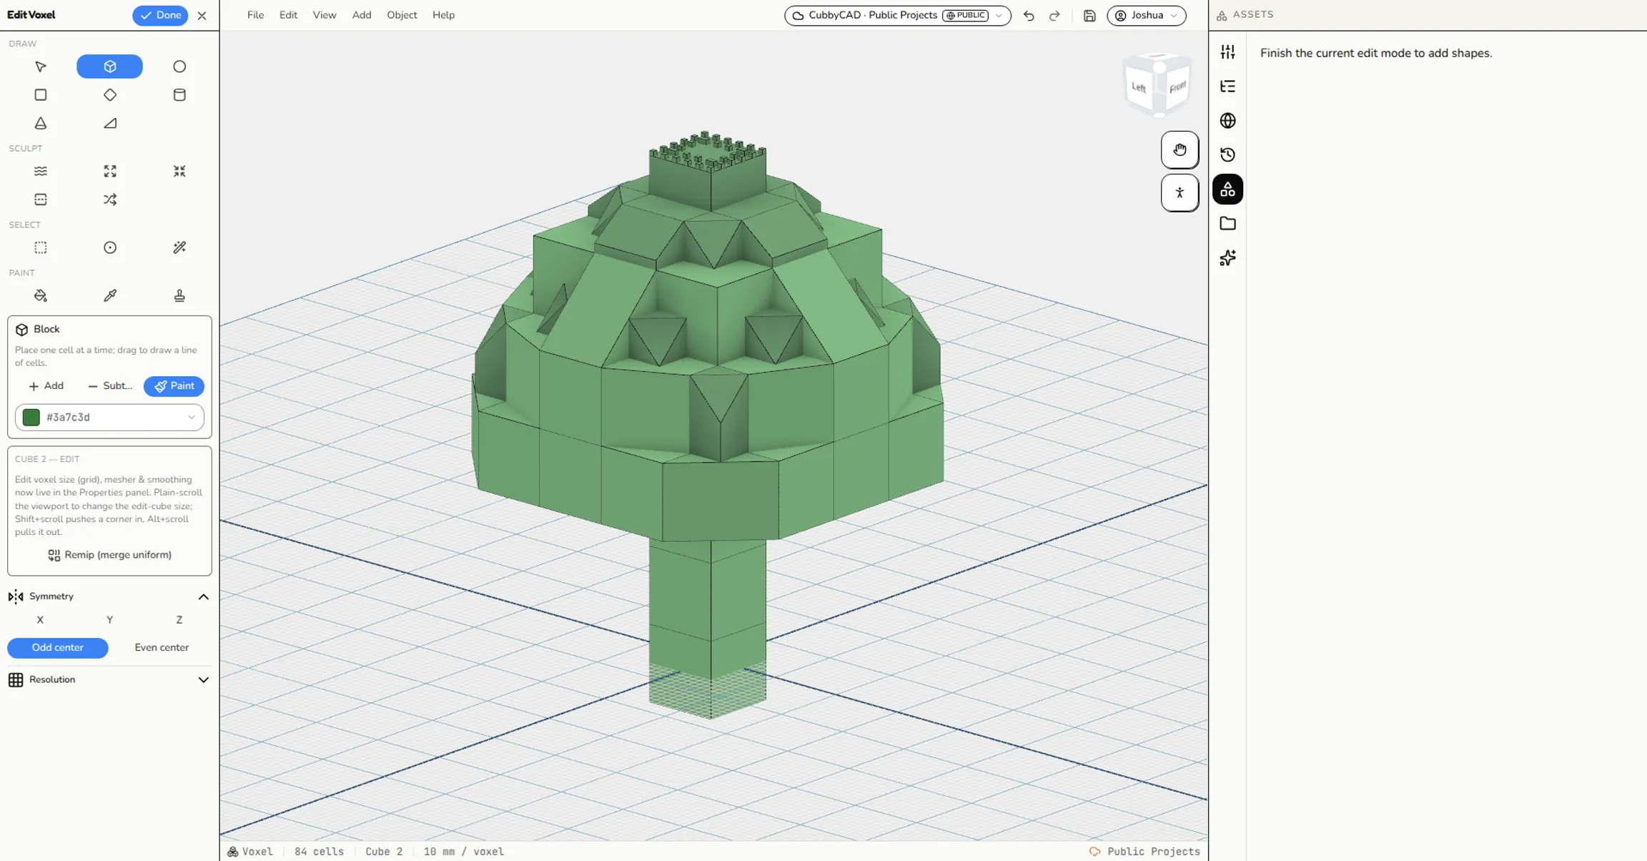Viewport: 1647px width, 861px height.
Task: Choose the circle select tool
Action: [x=109, y=247]
